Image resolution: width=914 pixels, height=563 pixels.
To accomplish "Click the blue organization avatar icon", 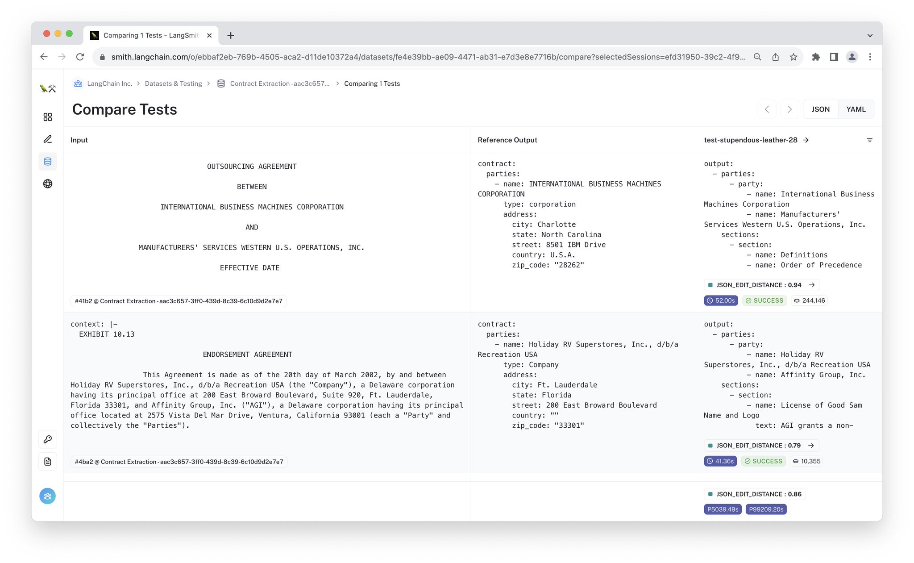I will [48, 496].
